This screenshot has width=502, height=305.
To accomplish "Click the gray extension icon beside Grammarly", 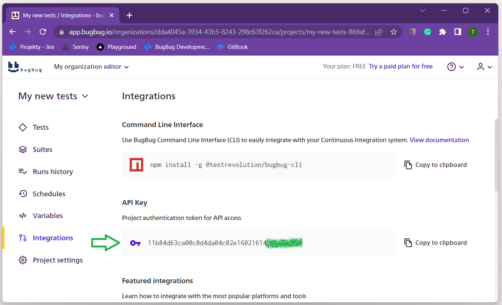I will (x=412, y=32).
